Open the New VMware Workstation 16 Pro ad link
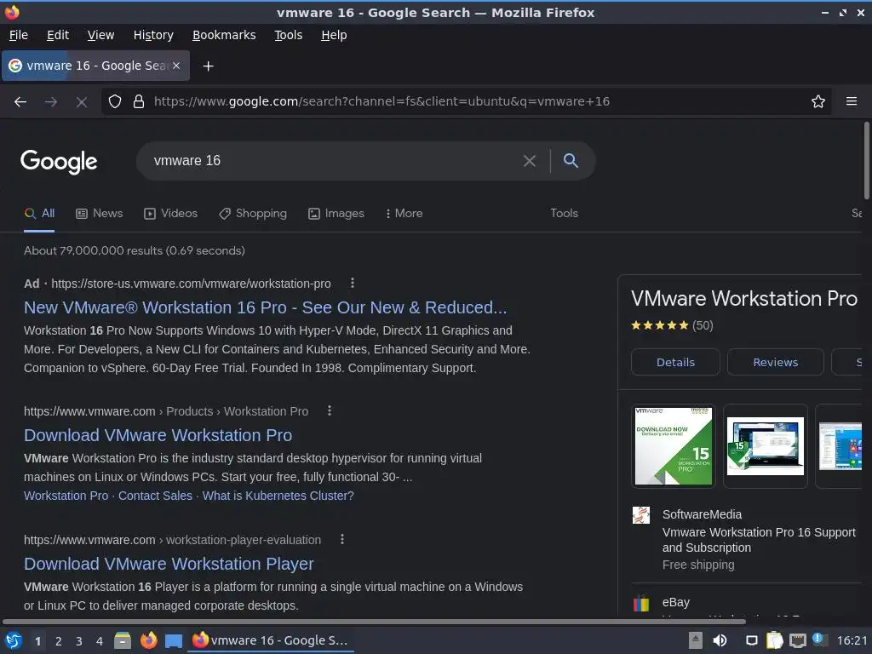 (x=266, y=307)
